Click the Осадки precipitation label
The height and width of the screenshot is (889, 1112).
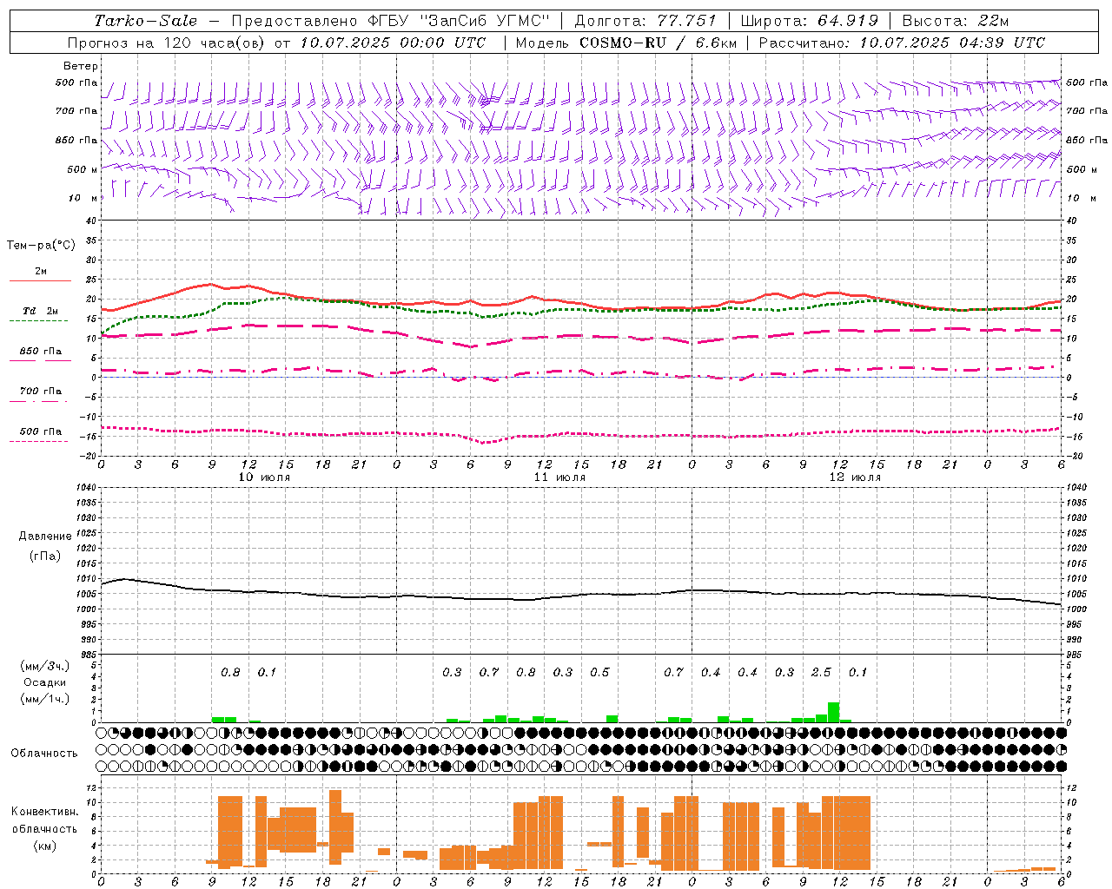[45, 682]
